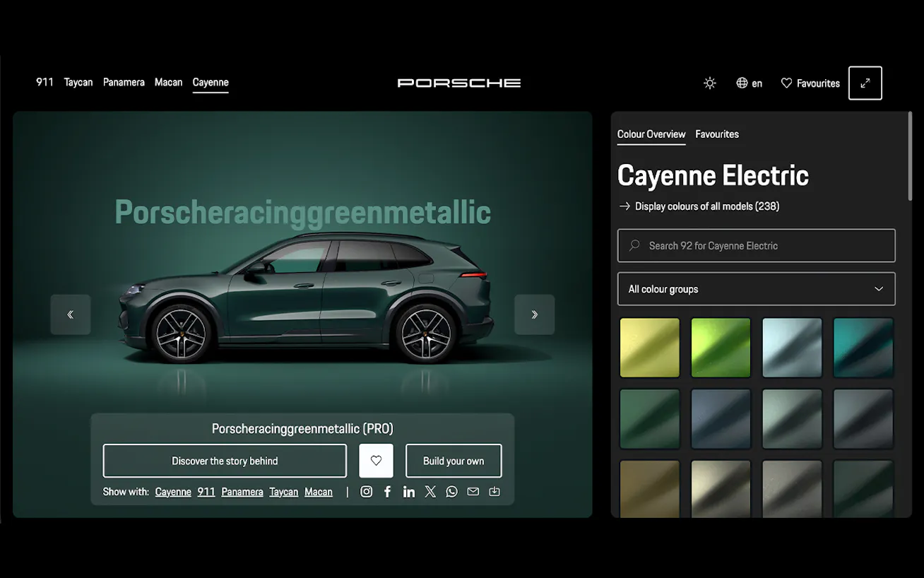Screen dimensions: 924x578
Task: Share the colour on X
Action: (430, 492)
